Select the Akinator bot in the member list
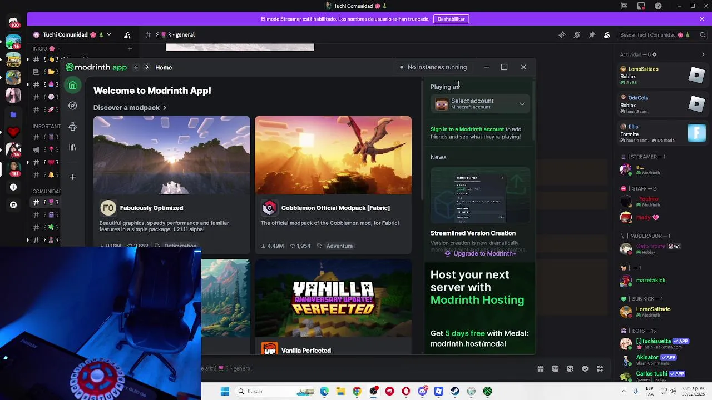 point(663,360)
